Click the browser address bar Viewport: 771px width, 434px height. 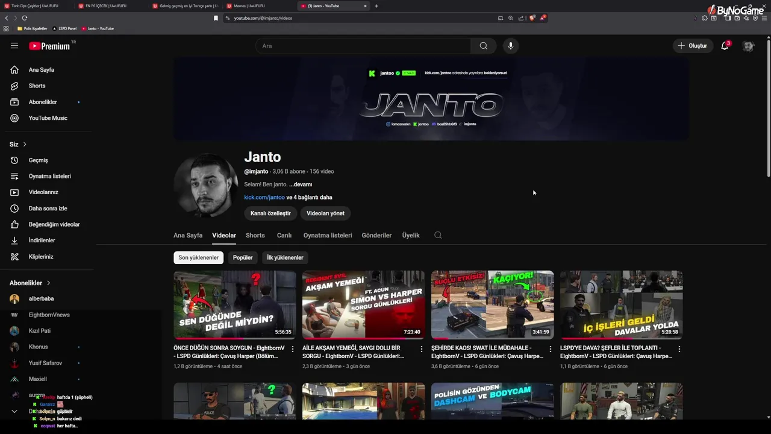click(x=361, y=18)
